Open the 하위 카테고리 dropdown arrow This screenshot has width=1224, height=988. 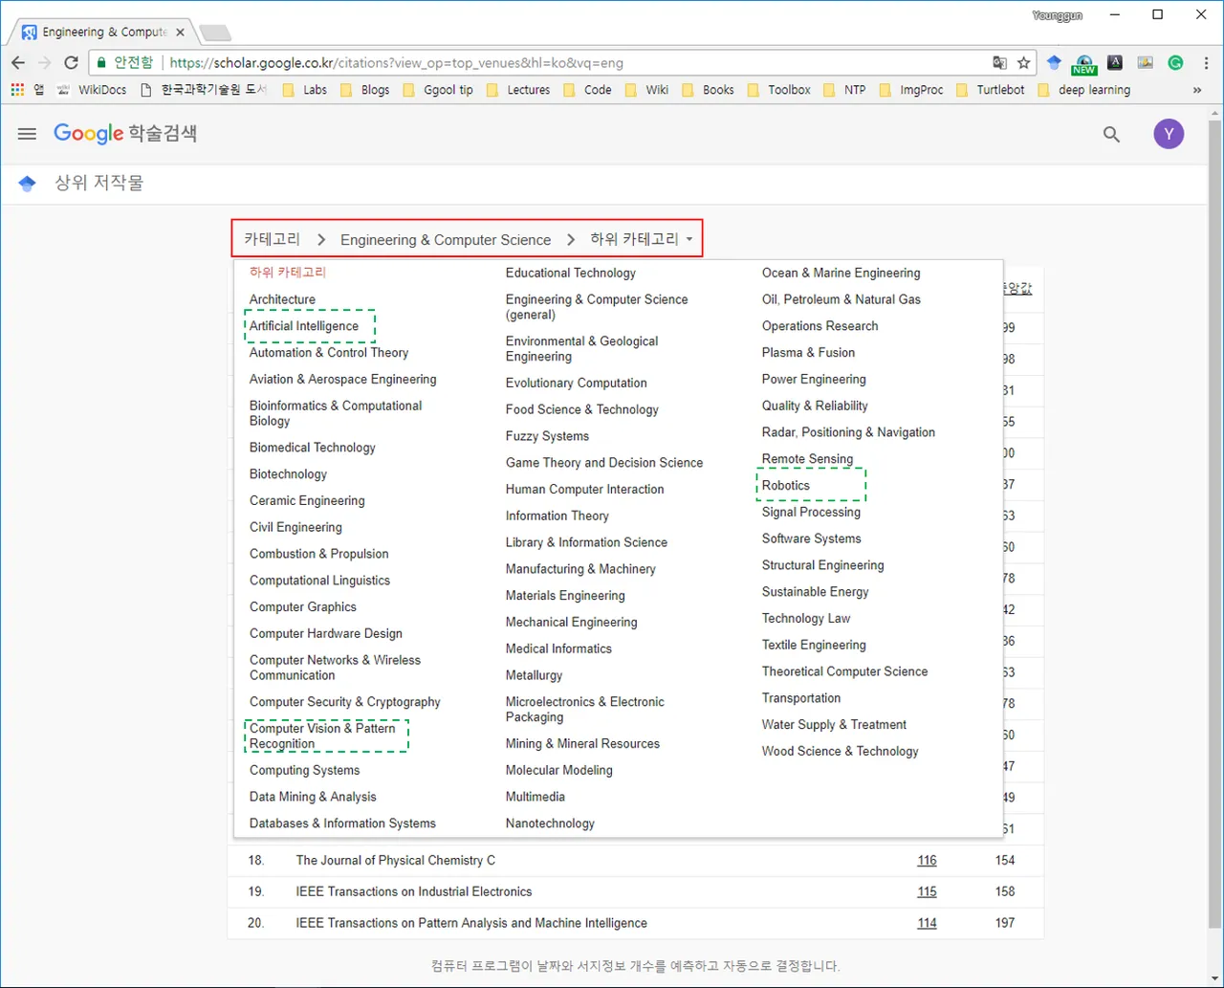[x=689, y=239]
